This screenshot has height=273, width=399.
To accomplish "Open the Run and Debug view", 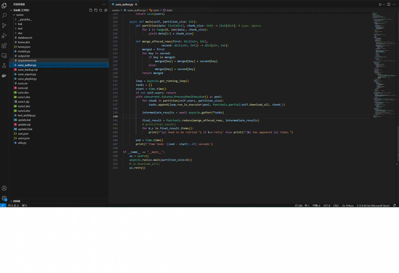I will 4,36.
